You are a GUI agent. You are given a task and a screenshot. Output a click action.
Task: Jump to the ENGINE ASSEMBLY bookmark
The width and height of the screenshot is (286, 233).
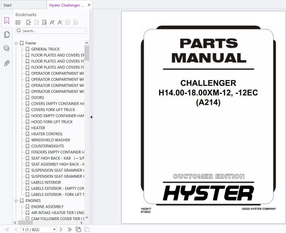[x=47, y=207]
